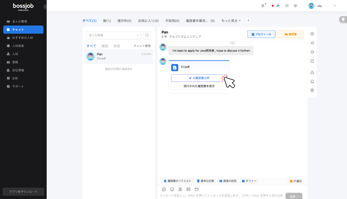347x199 pixels.
Task: Open the もっと見る tab dropdown
Action: click(231, 21)
